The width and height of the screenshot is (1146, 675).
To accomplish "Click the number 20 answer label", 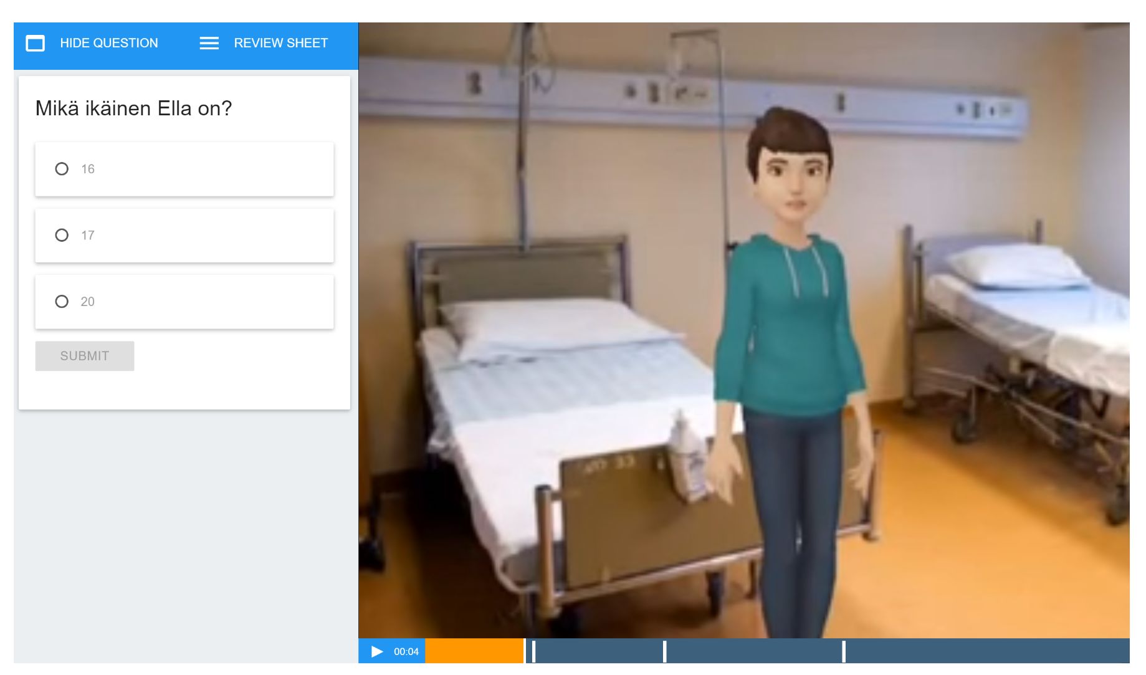I will (x=88, y=302).
